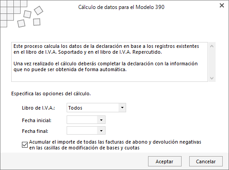Click the 'Especifica las opciones del cálculo' text

tap(51, 93)
